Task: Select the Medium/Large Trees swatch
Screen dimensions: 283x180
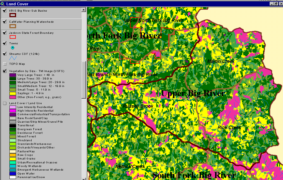Action: click(13, 82)
